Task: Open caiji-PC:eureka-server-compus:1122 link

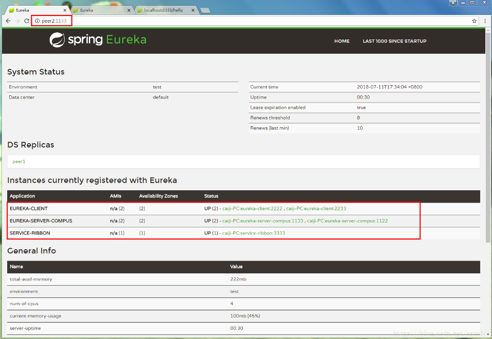Action: pyautogui.click(x=347, y=221)
